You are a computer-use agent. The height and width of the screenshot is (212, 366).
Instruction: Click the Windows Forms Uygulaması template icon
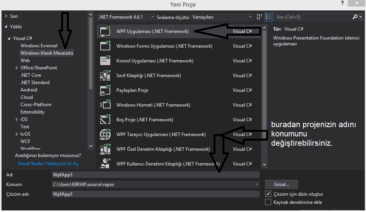point(105,46)
